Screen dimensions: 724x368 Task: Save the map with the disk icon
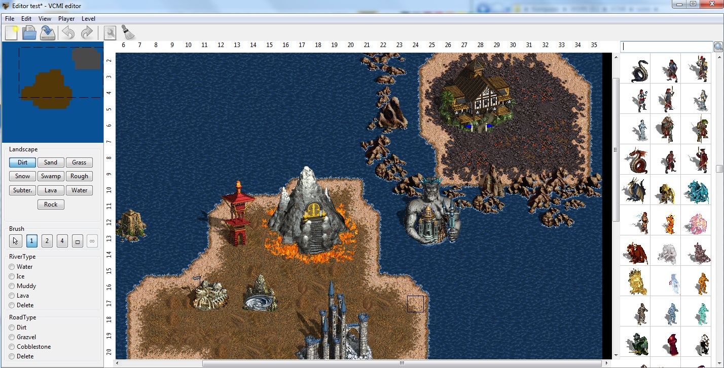(48, 33)
